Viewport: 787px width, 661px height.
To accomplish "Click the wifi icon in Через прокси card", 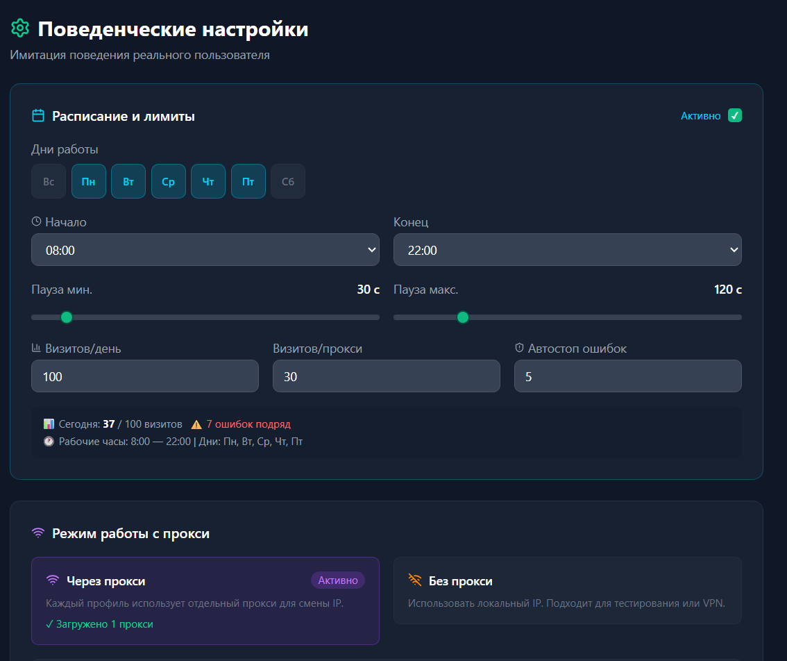I will coord(53,580).
